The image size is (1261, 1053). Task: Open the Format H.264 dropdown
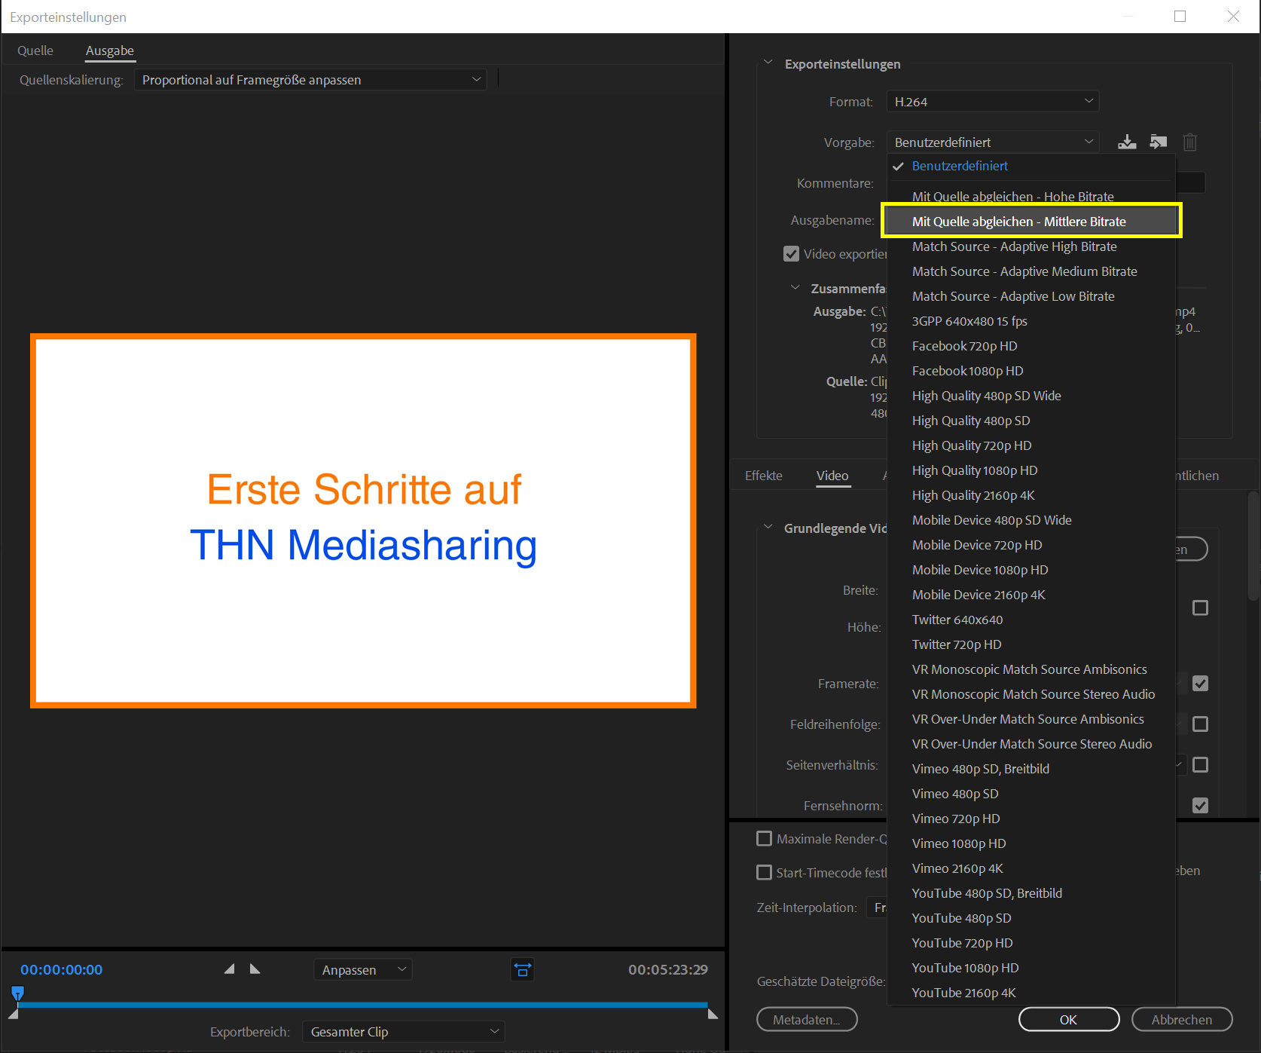pyautogui.click(x=992, y=102)
